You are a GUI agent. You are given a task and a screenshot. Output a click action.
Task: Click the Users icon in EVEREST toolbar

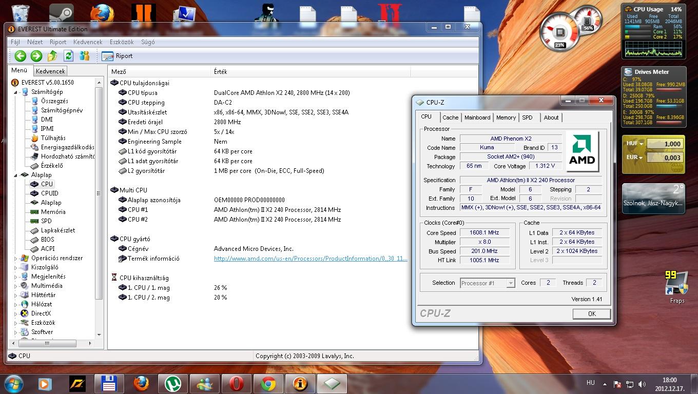pos(85,56)
